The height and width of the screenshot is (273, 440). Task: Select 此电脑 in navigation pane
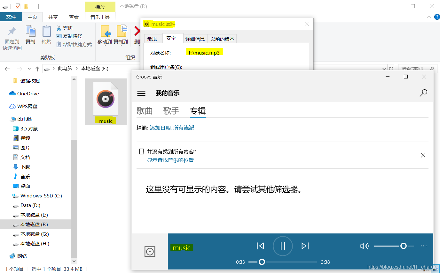[24, 119]
